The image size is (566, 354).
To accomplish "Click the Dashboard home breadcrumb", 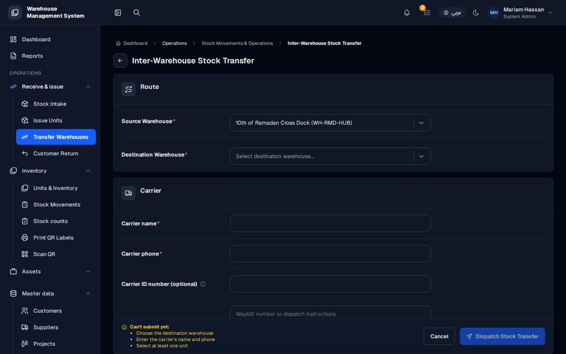I will point(132,43).
